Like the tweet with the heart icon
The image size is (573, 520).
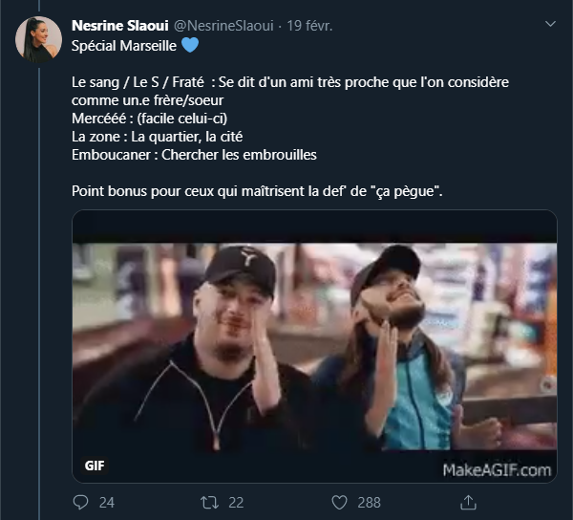point(339,502)
